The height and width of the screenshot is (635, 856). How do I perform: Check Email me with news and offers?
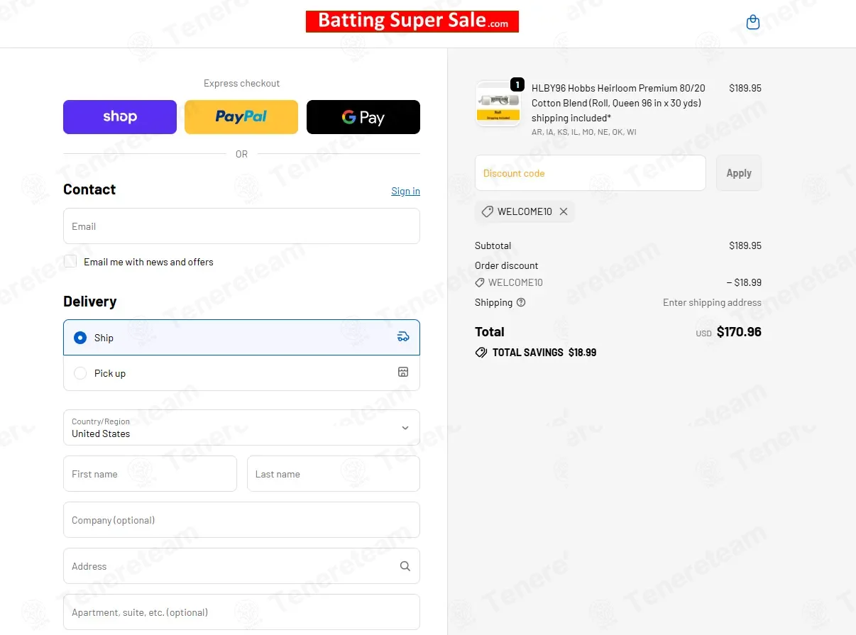pyautogui.click(x=70, y=261)
